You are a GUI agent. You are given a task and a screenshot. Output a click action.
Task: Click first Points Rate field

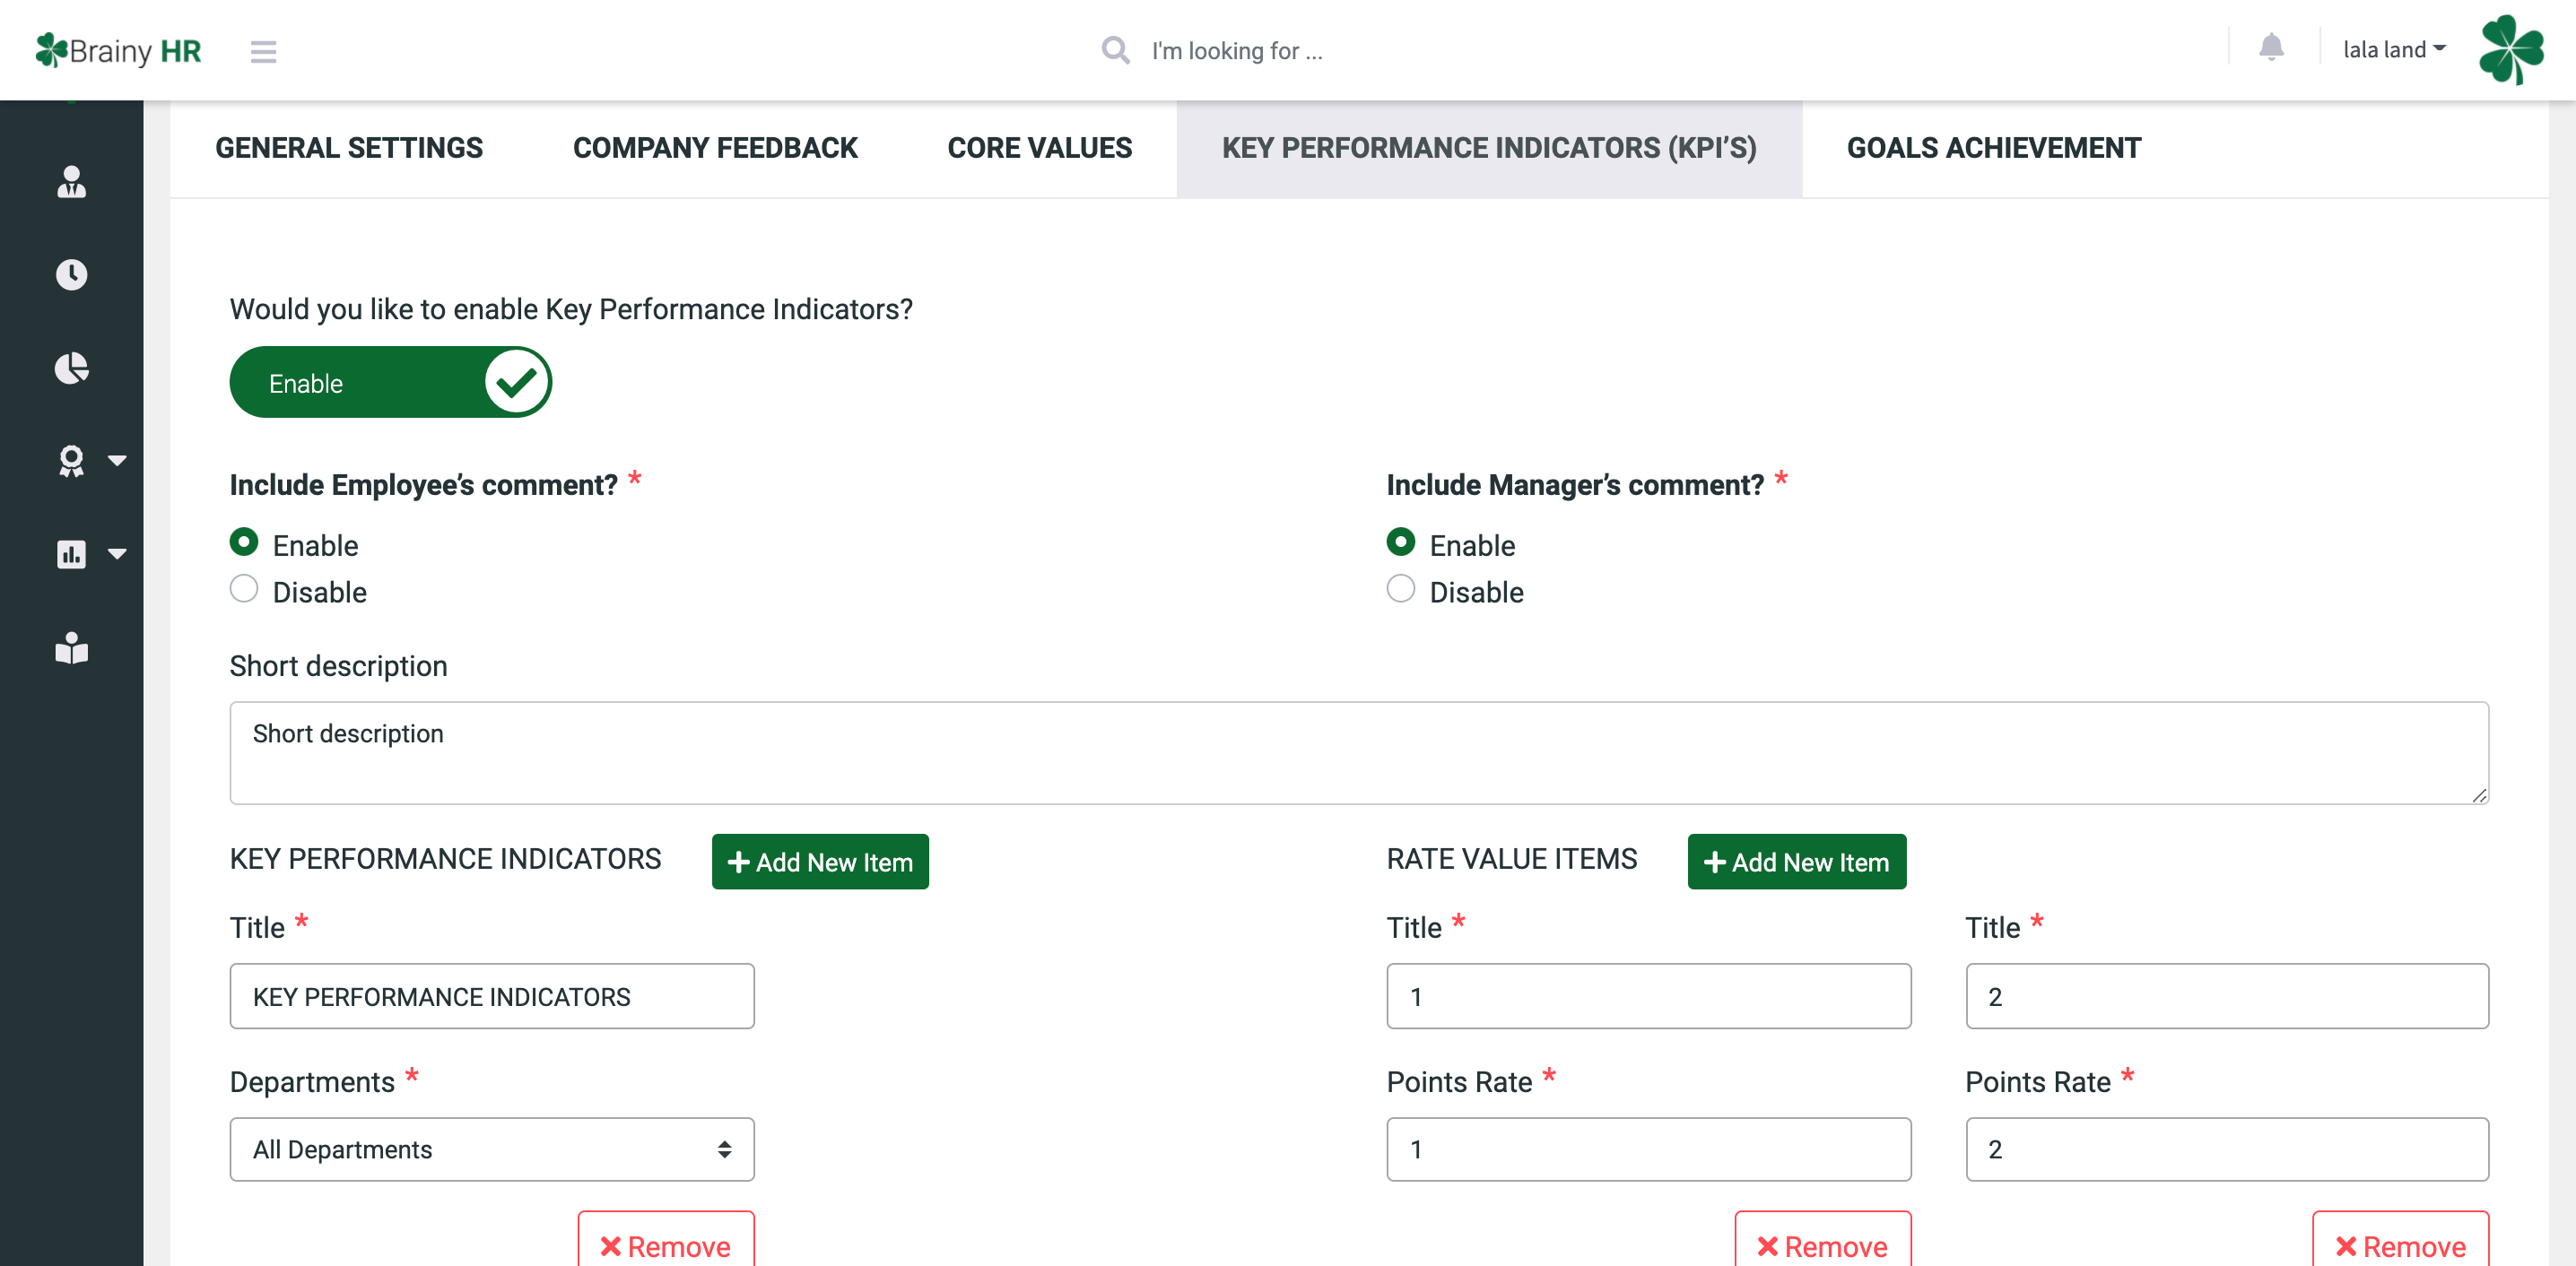click(1648, 1149)
